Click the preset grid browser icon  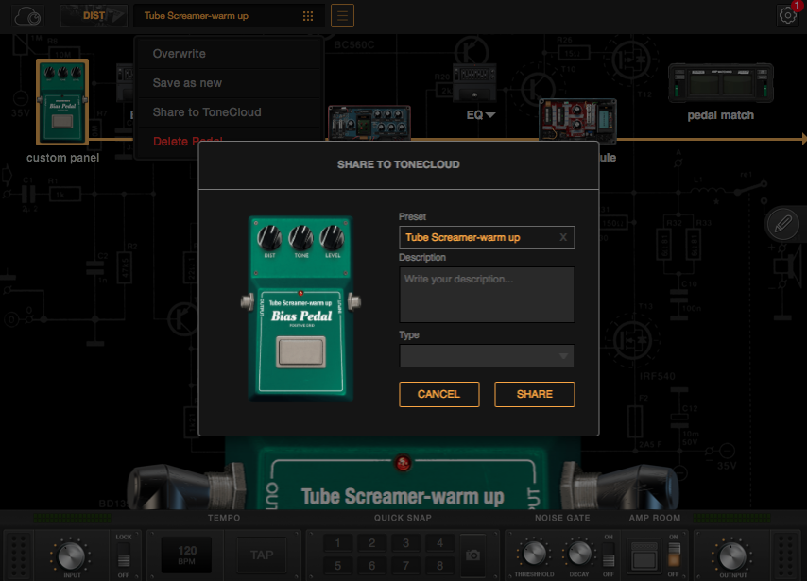(308, 16)
